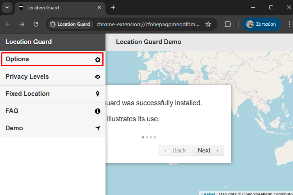Click the extension URL in the address bar
The image size is (293, 195).
[148, 25]
